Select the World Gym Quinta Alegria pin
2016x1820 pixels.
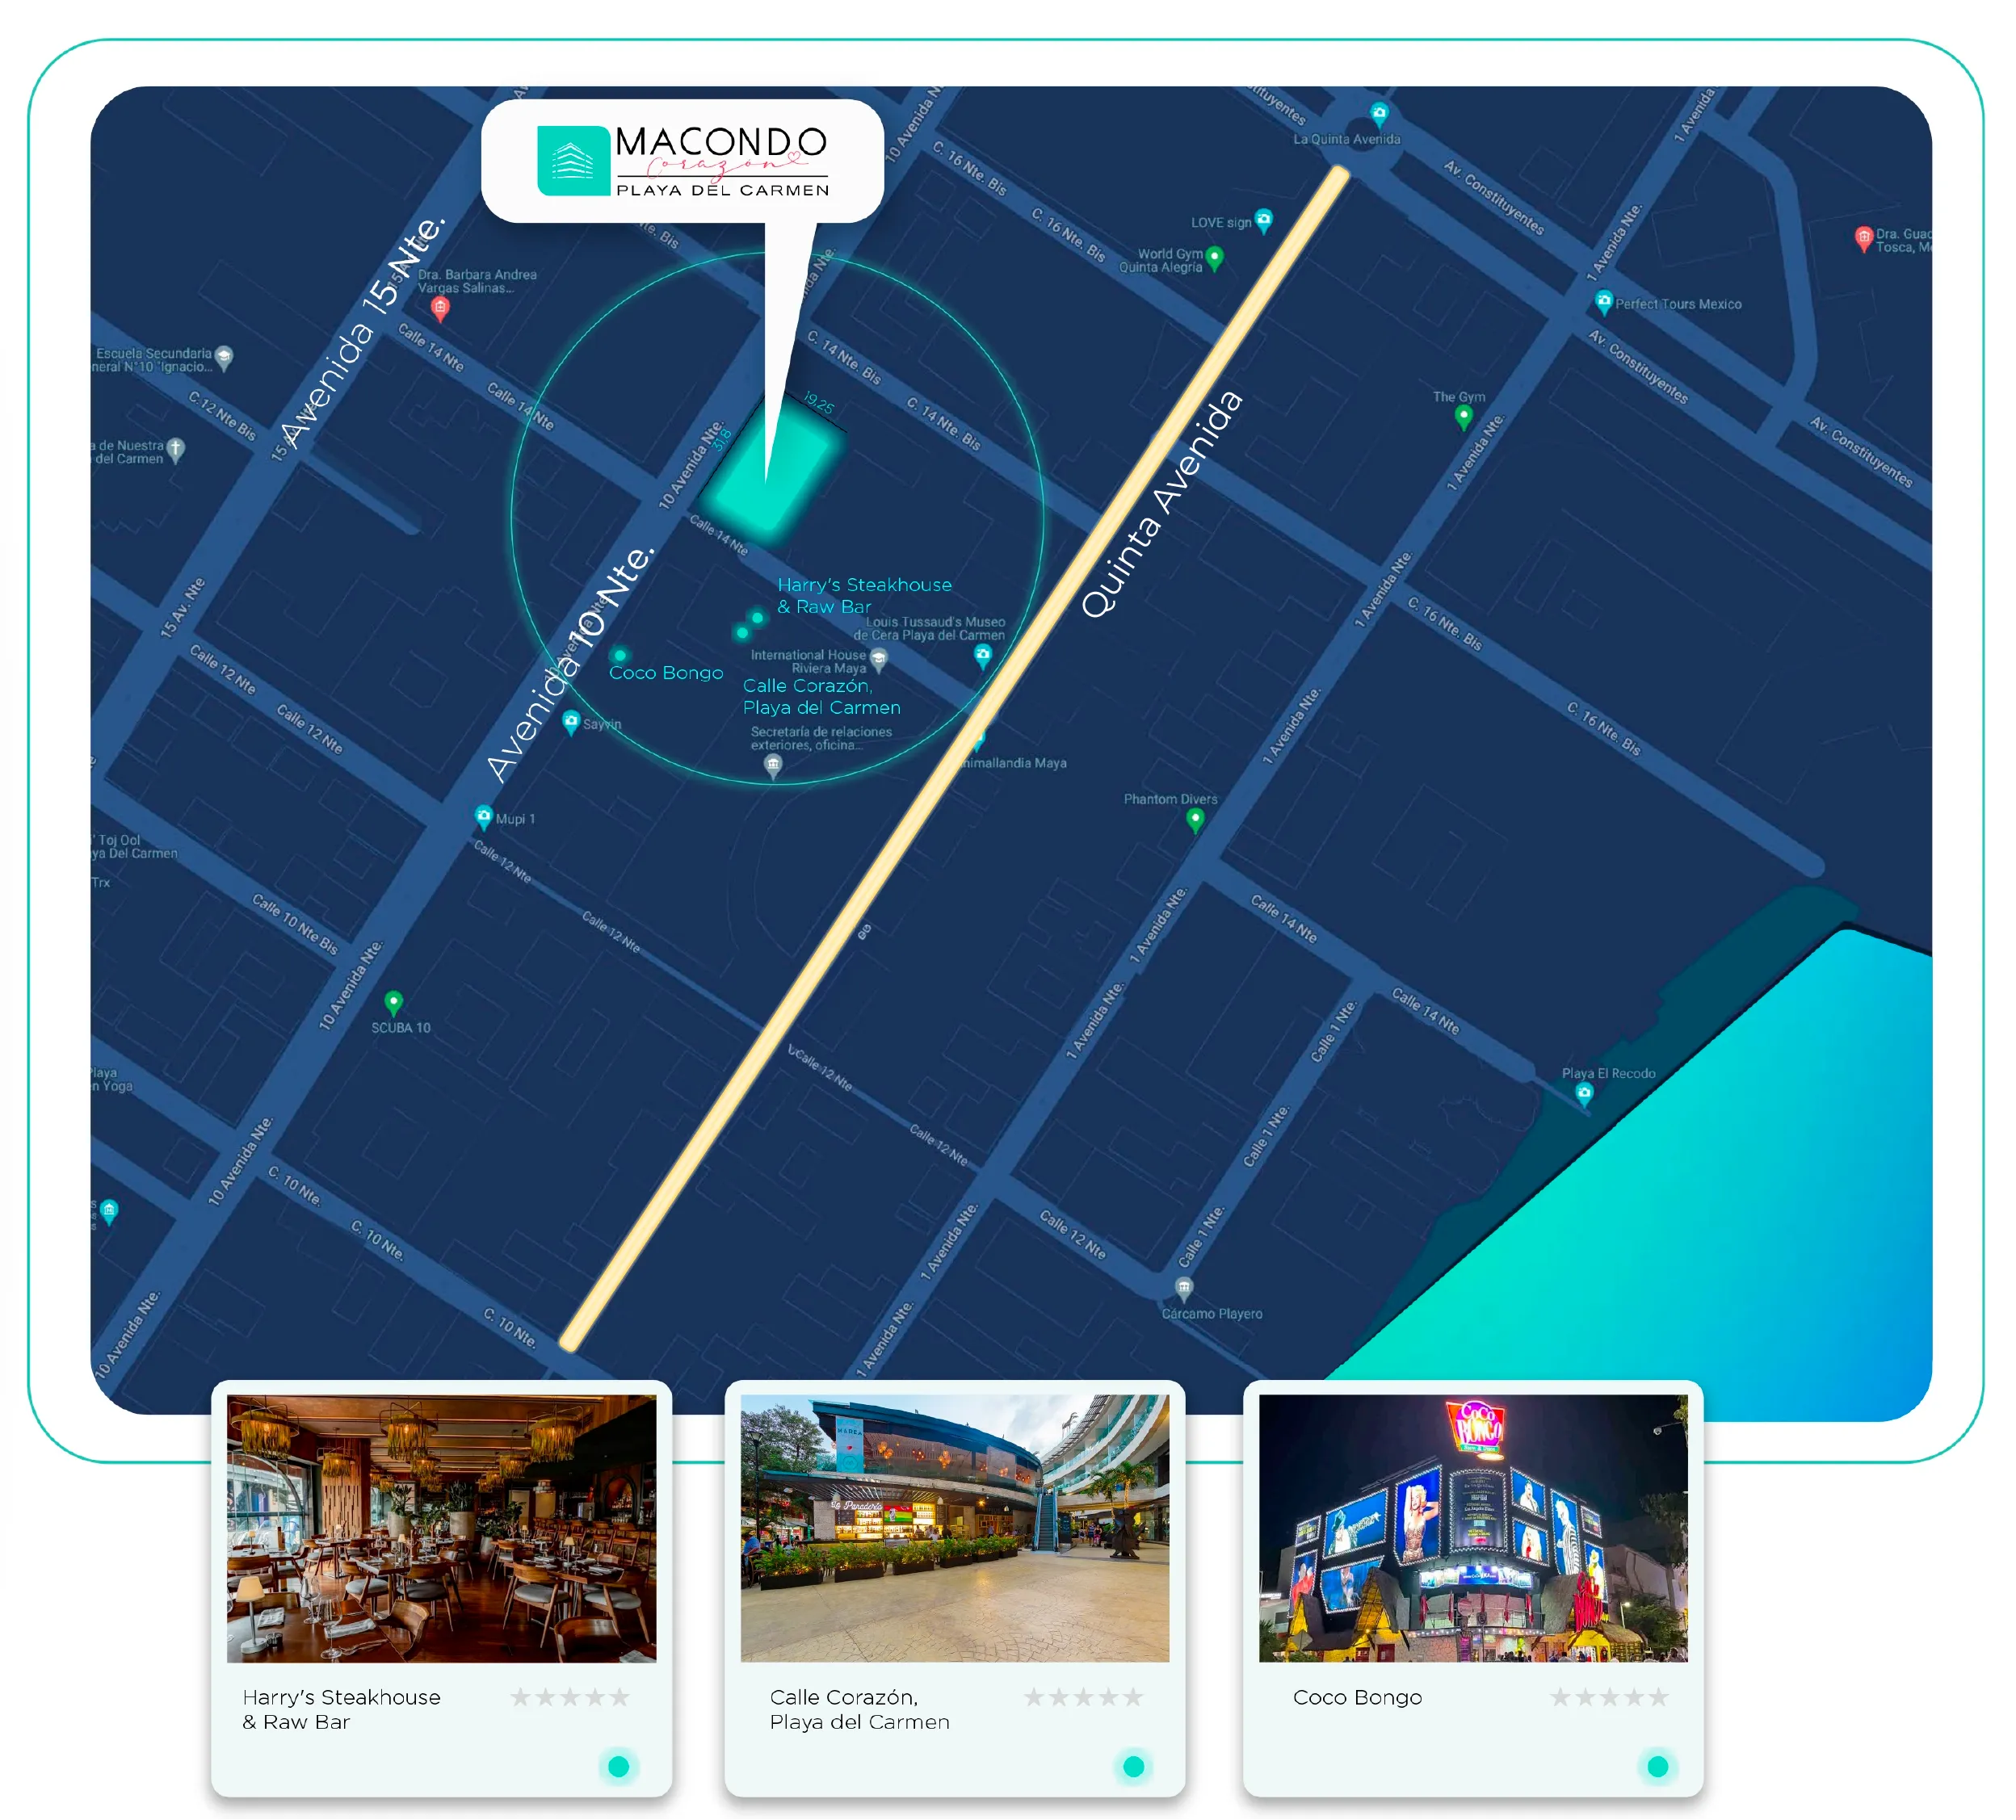(x=1214, y=258)
